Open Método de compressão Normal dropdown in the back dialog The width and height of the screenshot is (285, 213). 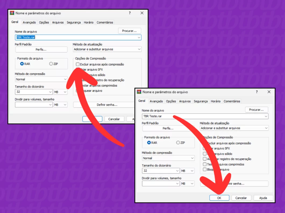[65, 79]
